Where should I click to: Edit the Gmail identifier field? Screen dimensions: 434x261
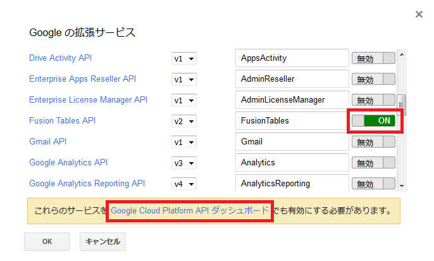pos(292,141)
